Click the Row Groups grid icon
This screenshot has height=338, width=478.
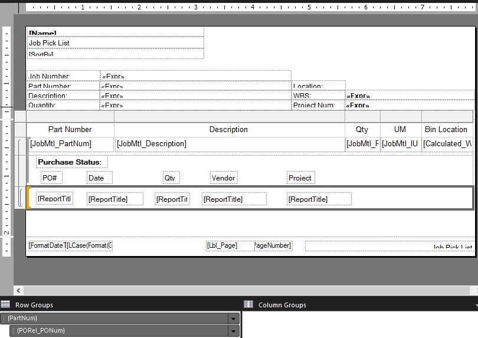pyautogui.click(x=5, y=304)
